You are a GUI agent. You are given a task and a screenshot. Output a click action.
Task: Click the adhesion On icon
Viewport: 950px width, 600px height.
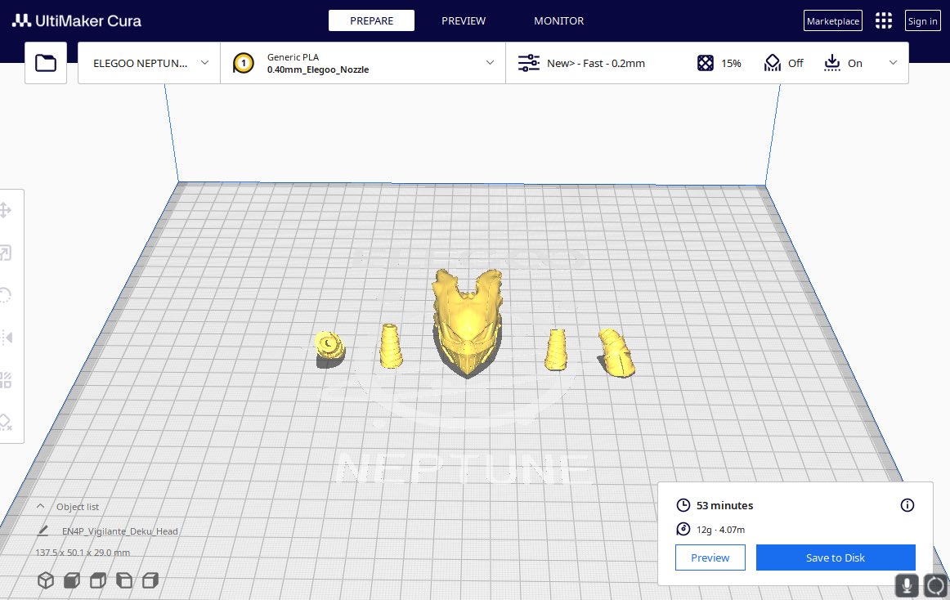(x=831, y=63)
